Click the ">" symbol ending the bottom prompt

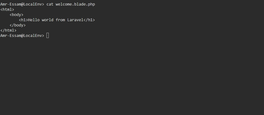(x=43, y=36)
